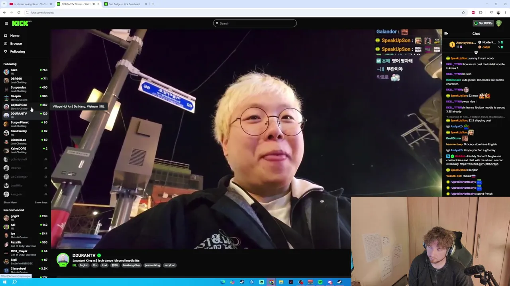The height and width of the screenshot is (286, 510).
Task: Close the YouTube irl stream tab
Action: (x=51, y=4)
